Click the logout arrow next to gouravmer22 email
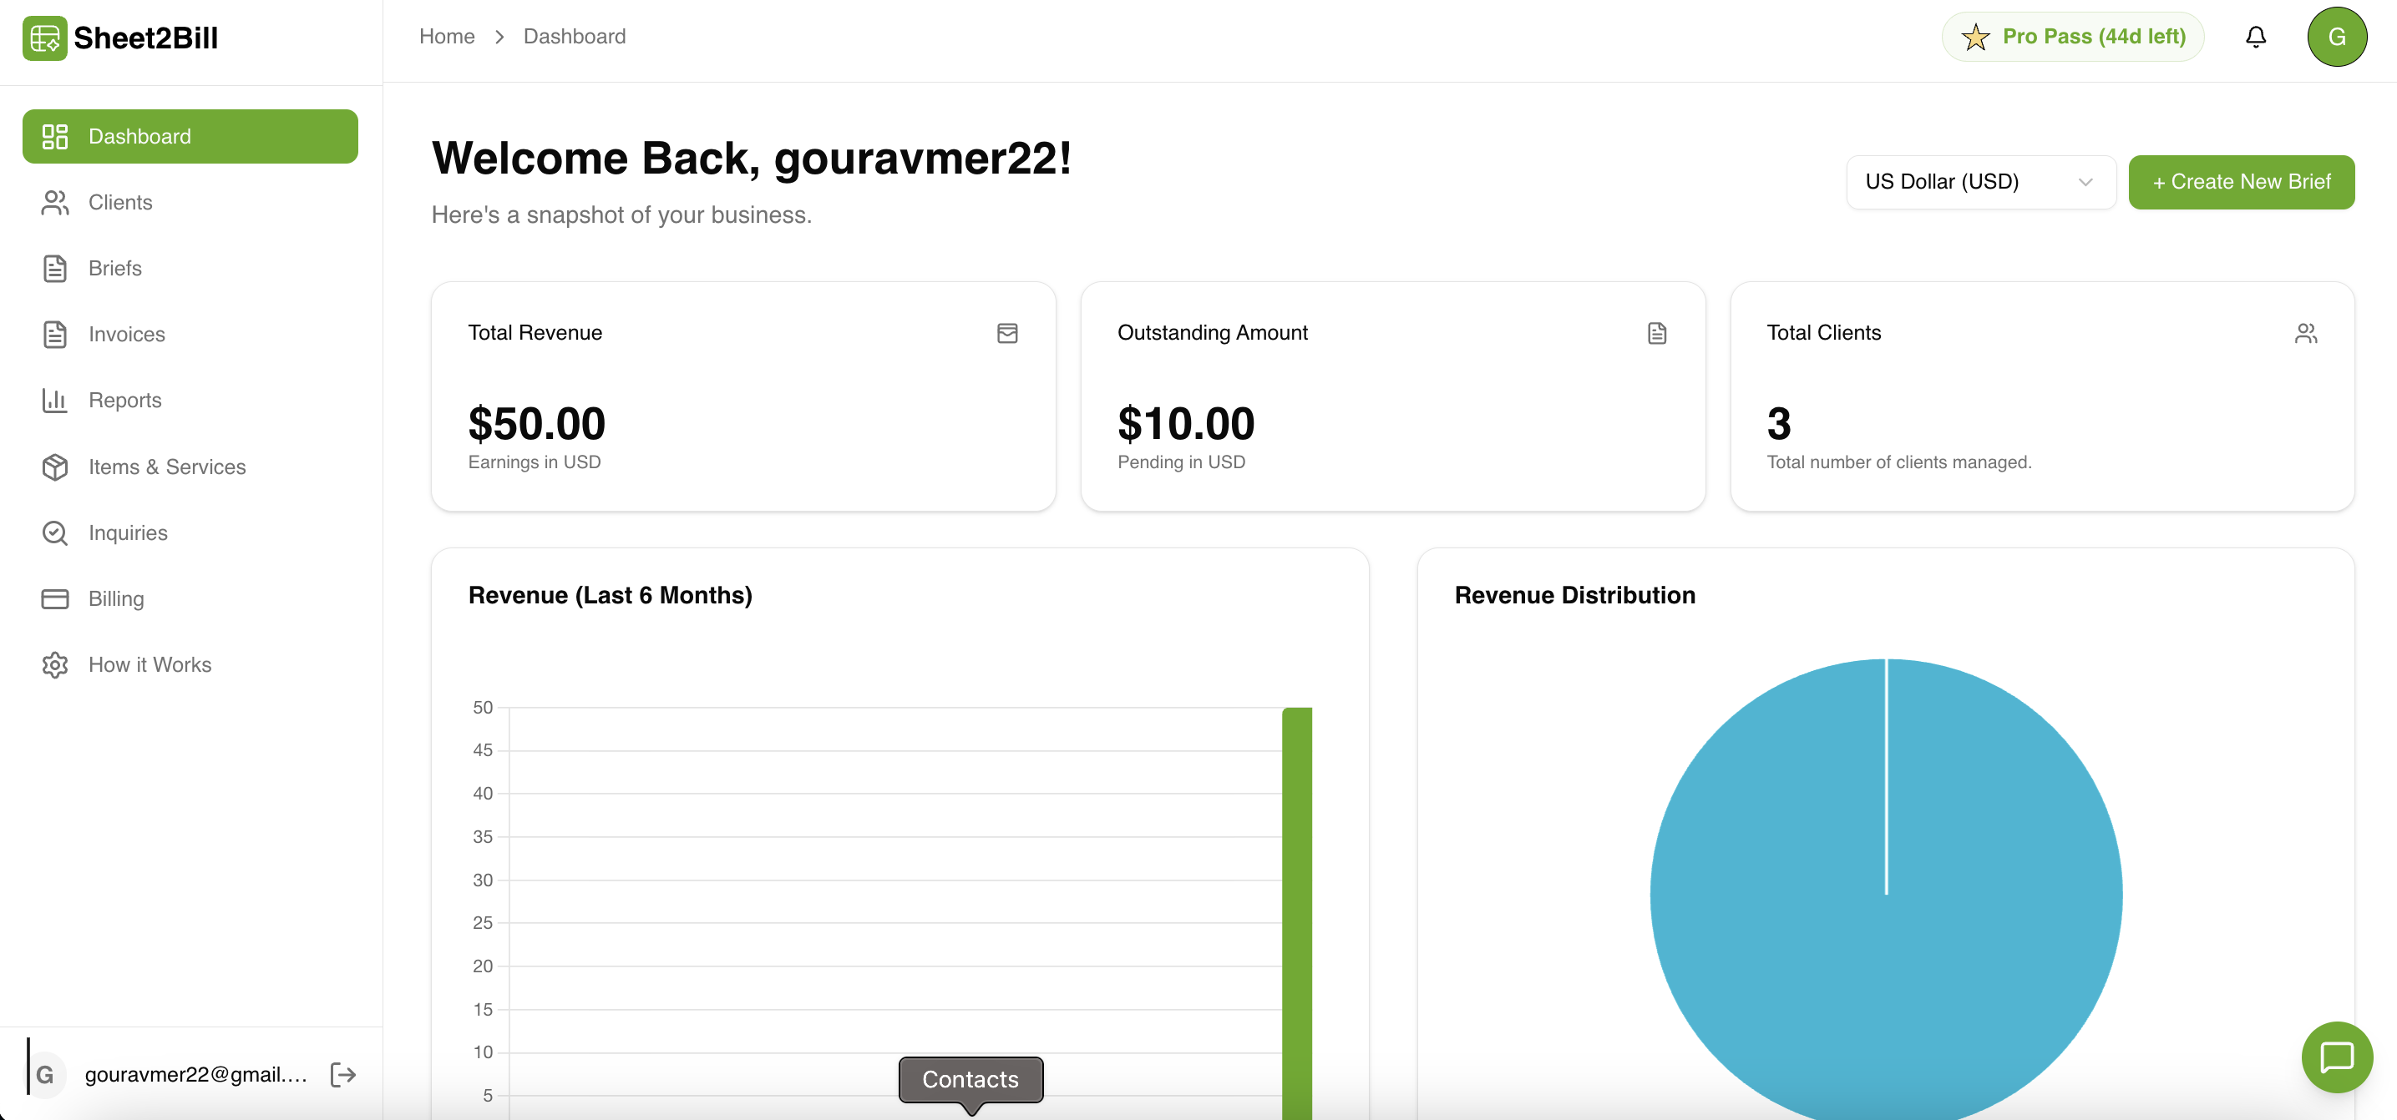 coord(342,1074)
